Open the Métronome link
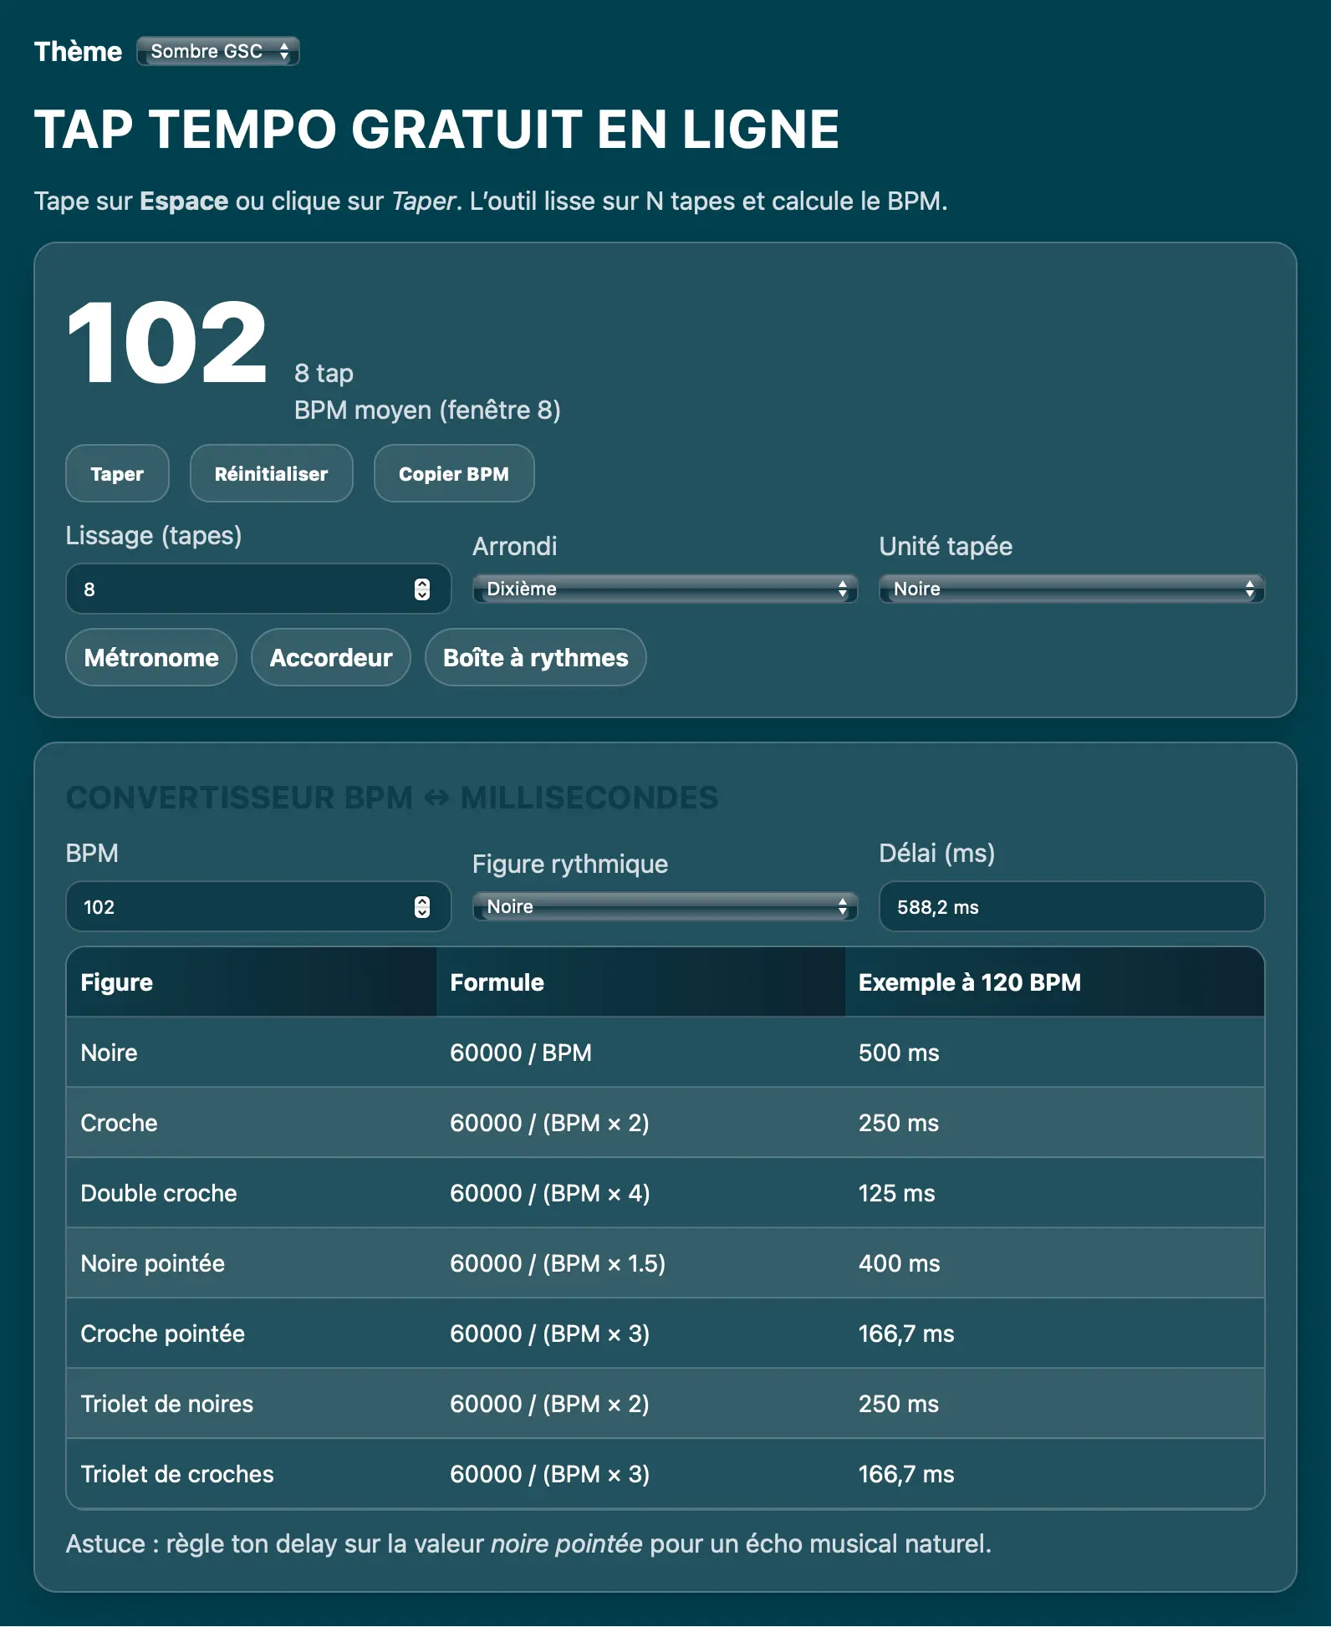The image size is (1331, 1627). pyautogui.click(x=151, y=658)
